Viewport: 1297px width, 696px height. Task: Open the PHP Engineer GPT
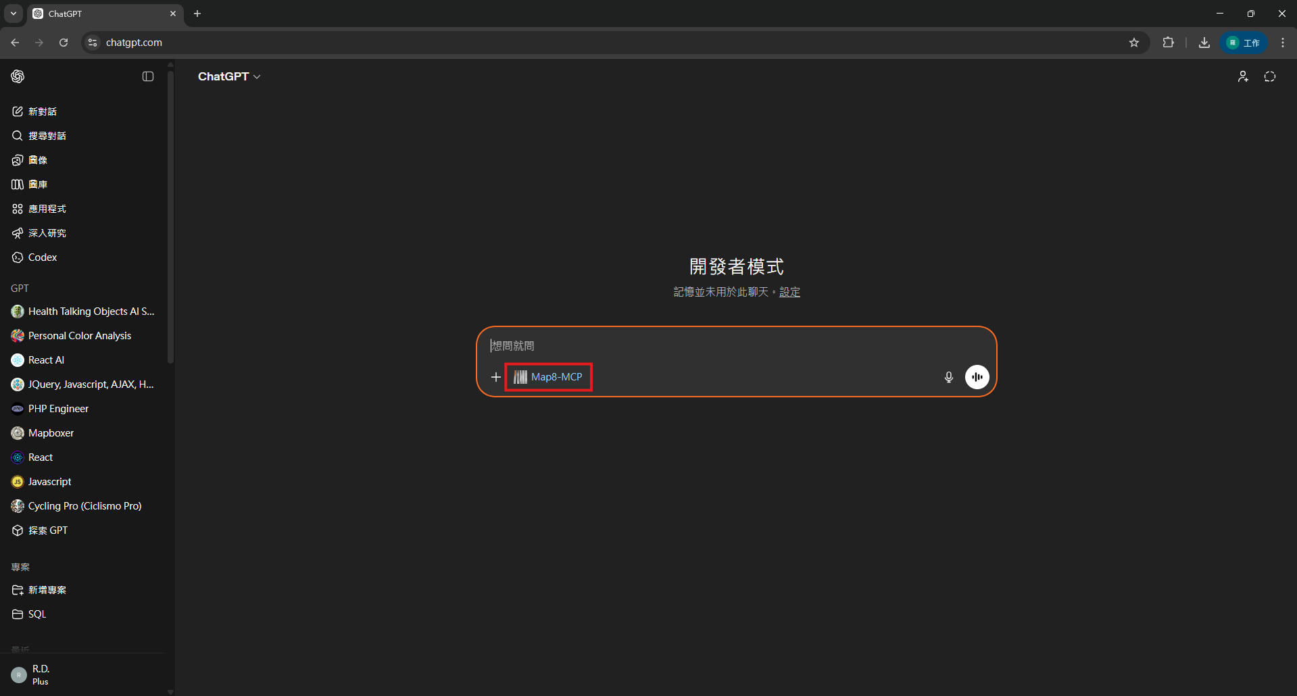tap(83, 409)
